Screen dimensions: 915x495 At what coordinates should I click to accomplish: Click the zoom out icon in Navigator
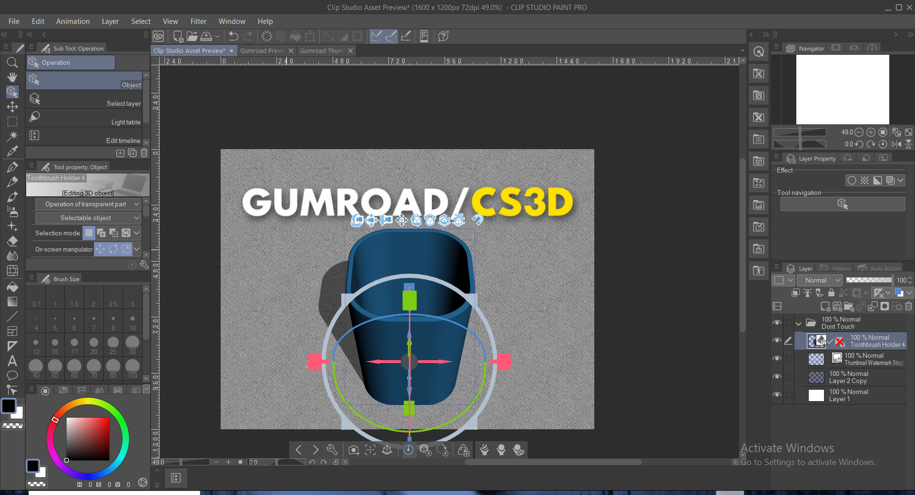pyautogui.click(x=859, y=132)
